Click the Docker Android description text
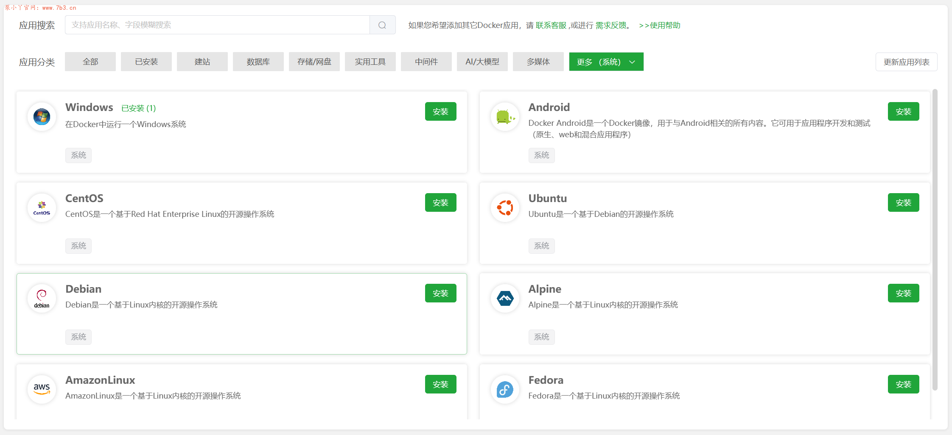This screenshot has height=435, width=952. point(699,129)
